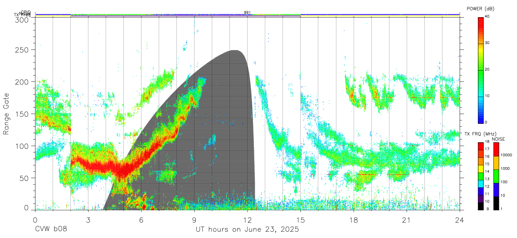Click the POWER (dB) color bar gradient
517x238 pixels.
[481, 70]
